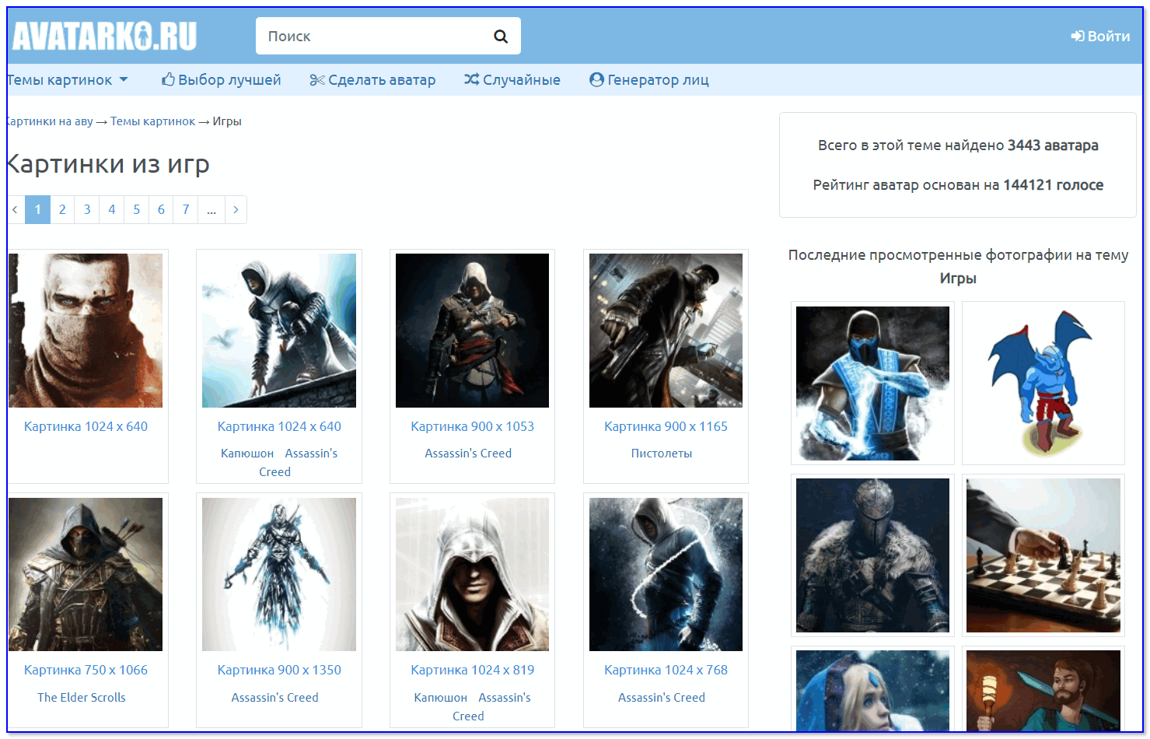
Task: Click the magnifier search icon
Action: 501,36
